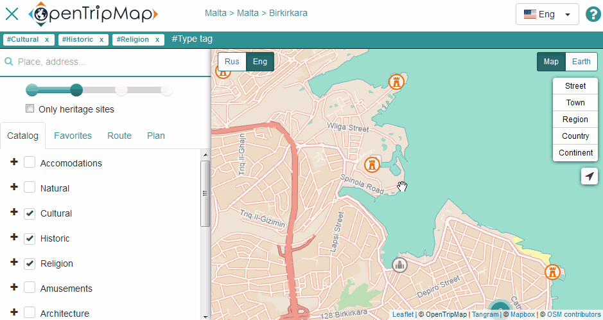Uncheck the Cultural category checkbox
The image size is (603, 320).
30,213
